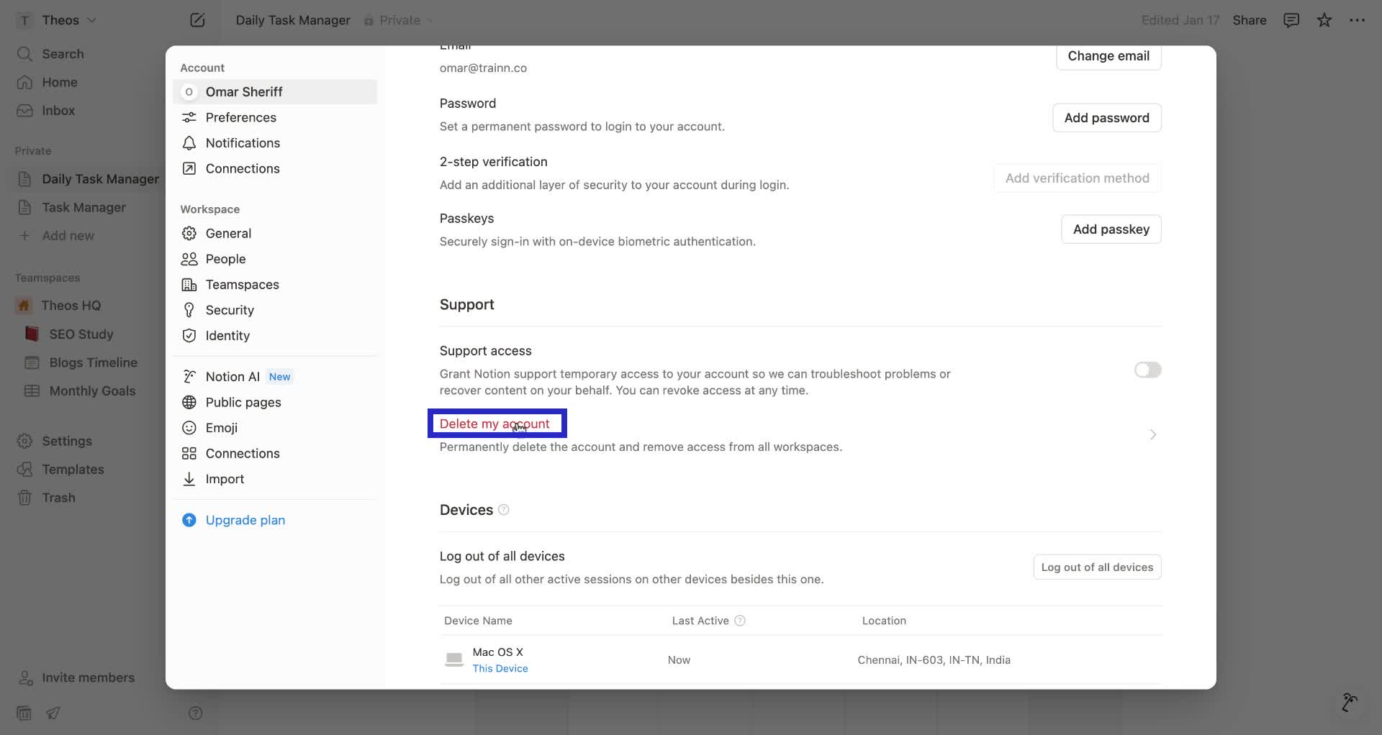Open the more options ellipsis menu
1382x735 pixels.
[x=1358, y=20]
